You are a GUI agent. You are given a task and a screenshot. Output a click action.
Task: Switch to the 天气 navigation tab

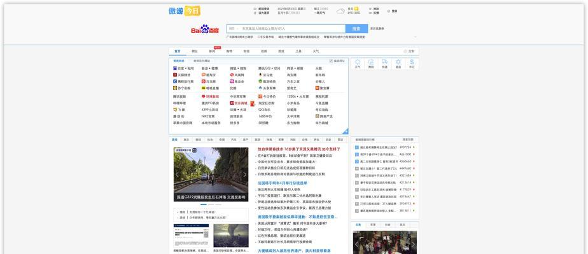coord(316,51)
